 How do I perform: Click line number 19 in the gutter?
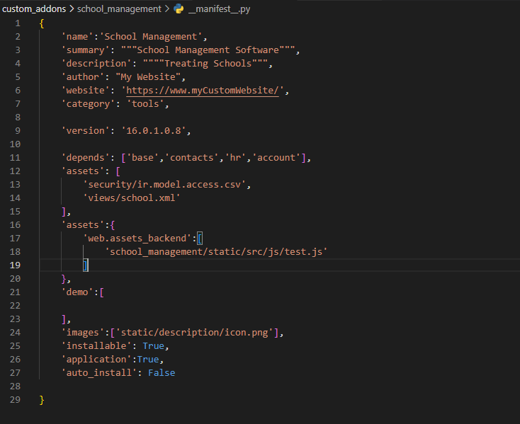click(15, 265)
